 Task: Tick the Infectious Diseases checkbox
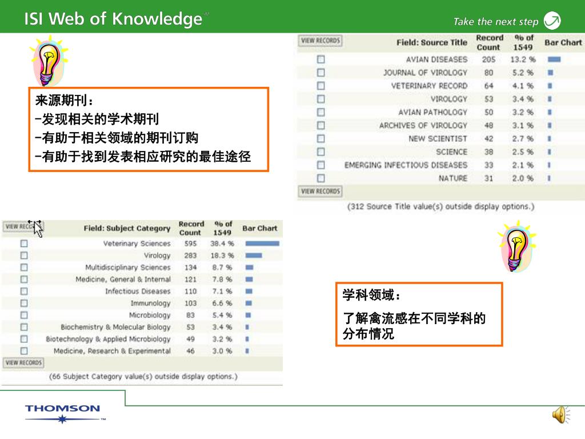[24, 291]
